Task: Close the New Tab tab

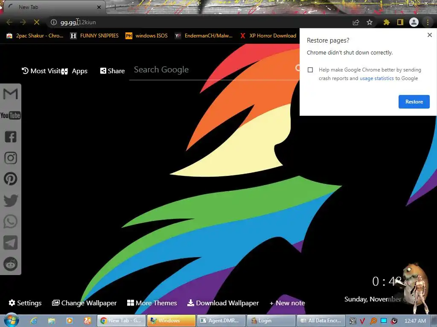Action: (x=99, y=7)
